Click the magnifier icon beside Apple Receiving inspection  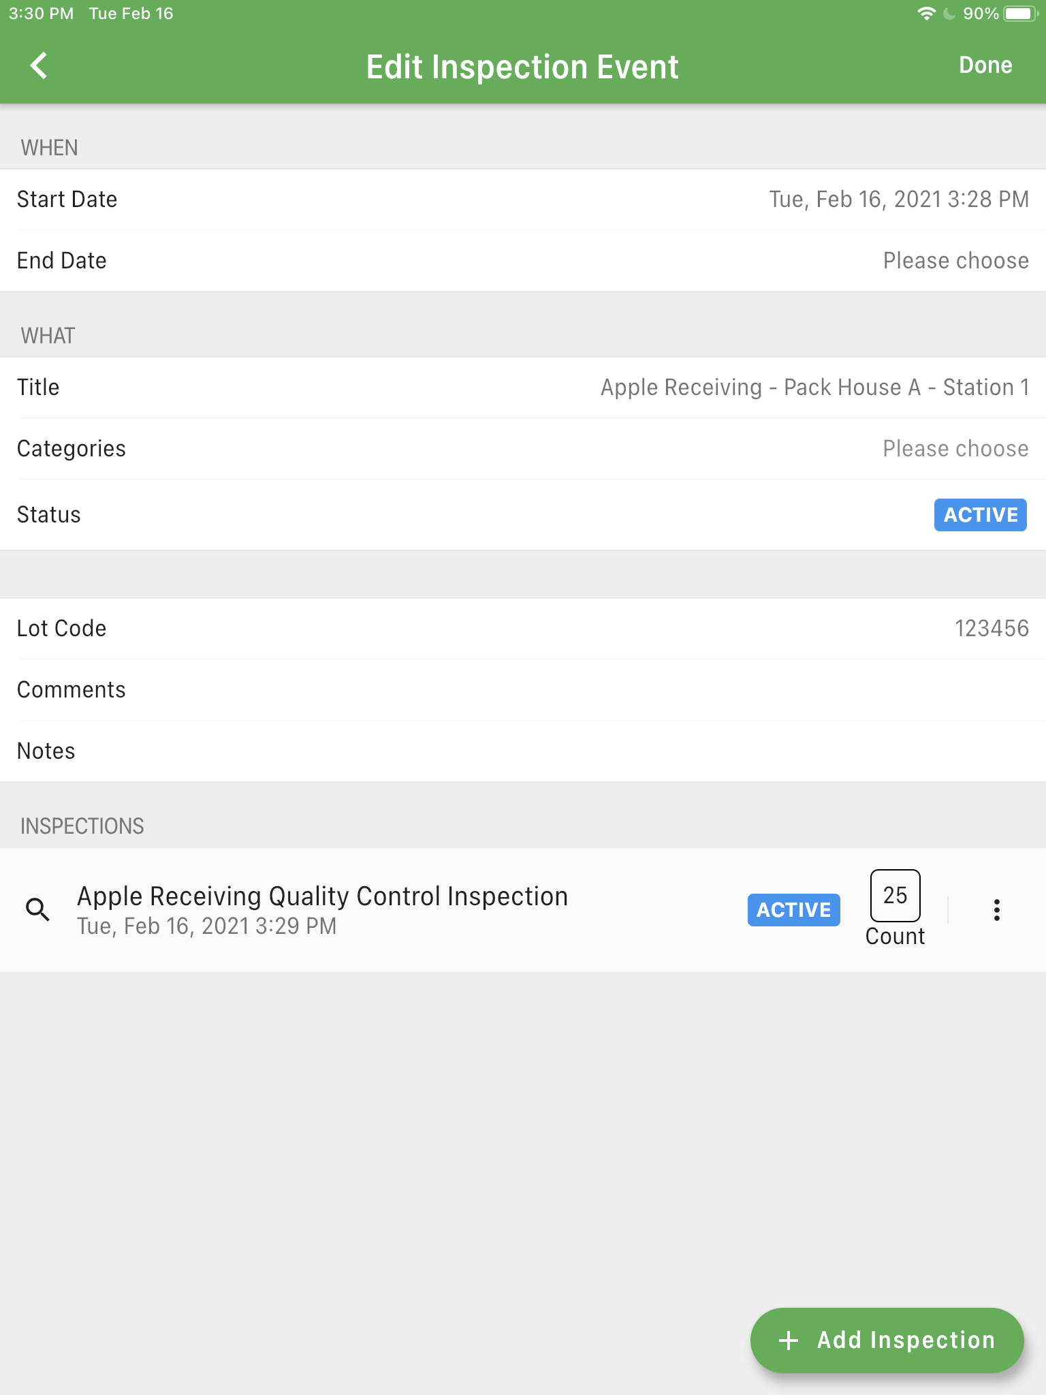click(x=37, y=910)
